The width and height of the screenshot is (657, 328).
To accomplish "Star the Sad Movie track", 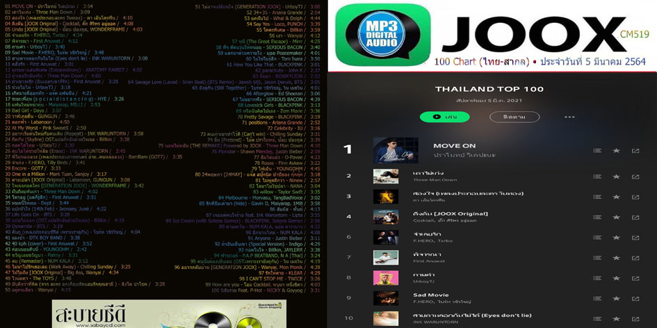I will pyautogui.click(x=616, y=298).
